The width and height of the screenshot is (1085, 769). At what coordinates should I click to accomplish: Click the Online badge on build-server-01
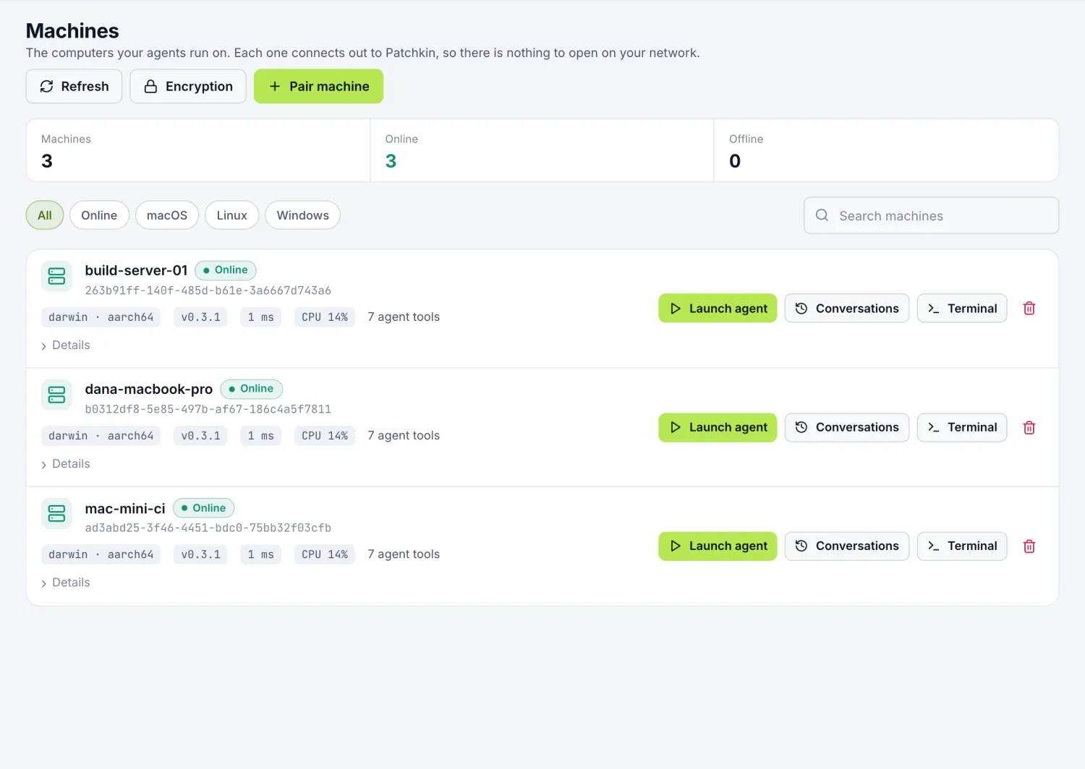(x=226, y=270)
